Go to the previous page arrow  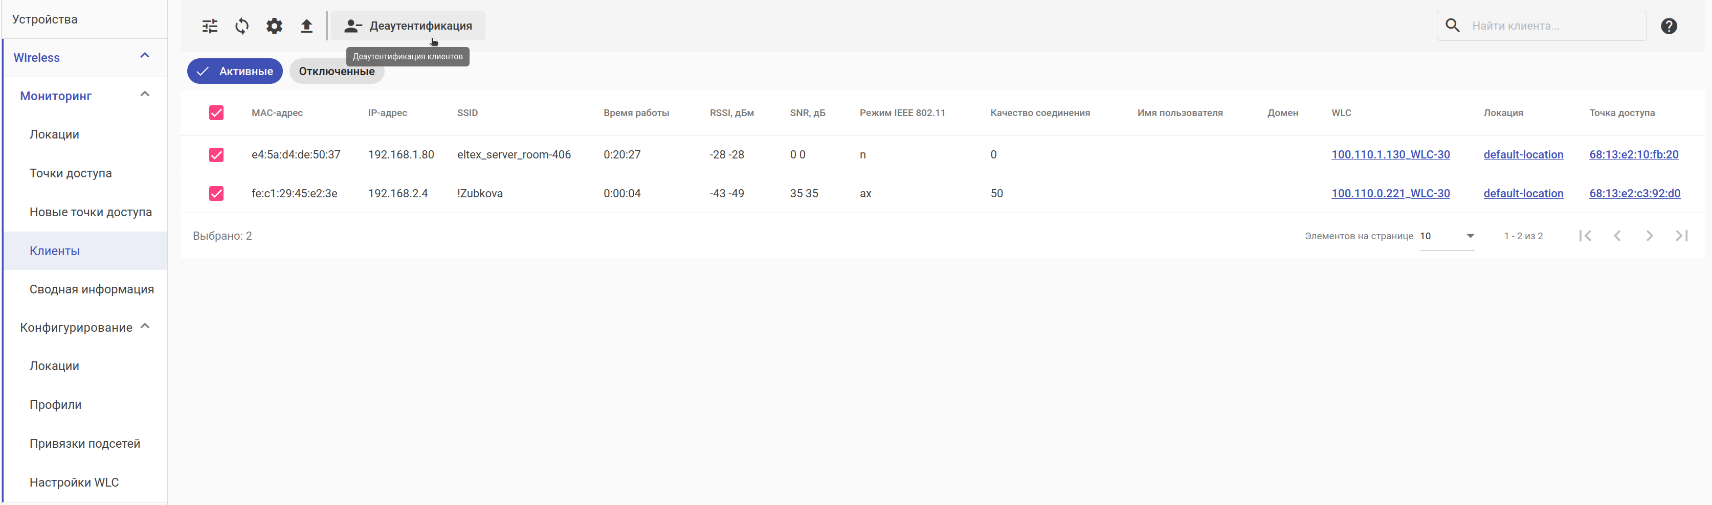[1617, 236]
